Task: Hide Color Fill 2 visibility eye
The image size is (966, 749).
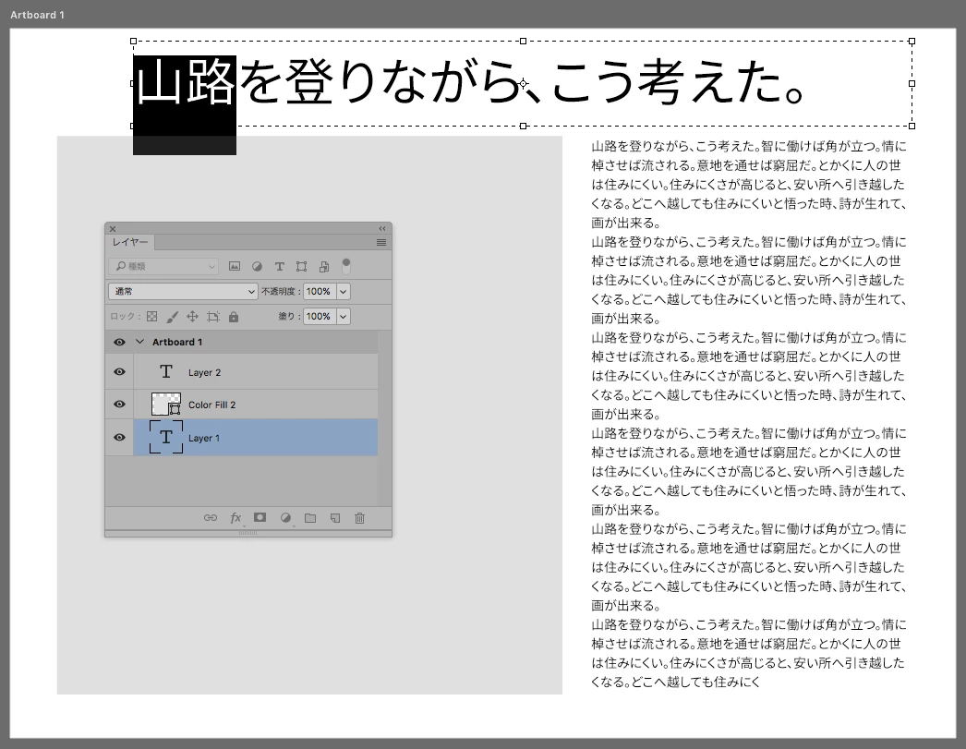Action: tap(119, 405)
